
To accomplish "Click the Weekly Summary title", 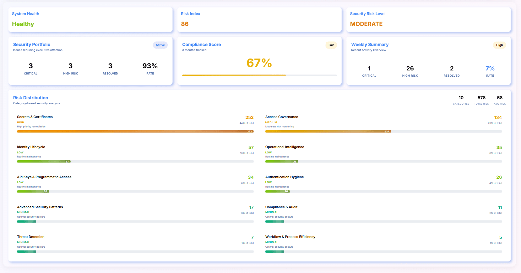I will tap(370, 44).
